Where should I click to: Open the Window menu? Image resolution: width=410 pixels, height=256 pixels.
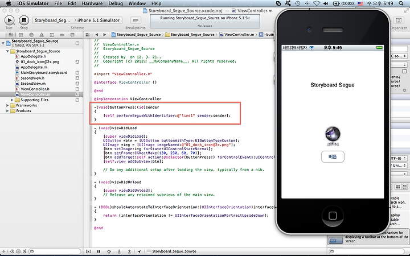click(x=137, y=3)
